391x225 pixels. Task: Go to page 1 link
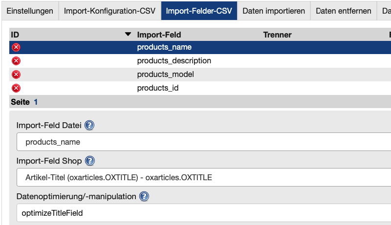click(36, 102)
